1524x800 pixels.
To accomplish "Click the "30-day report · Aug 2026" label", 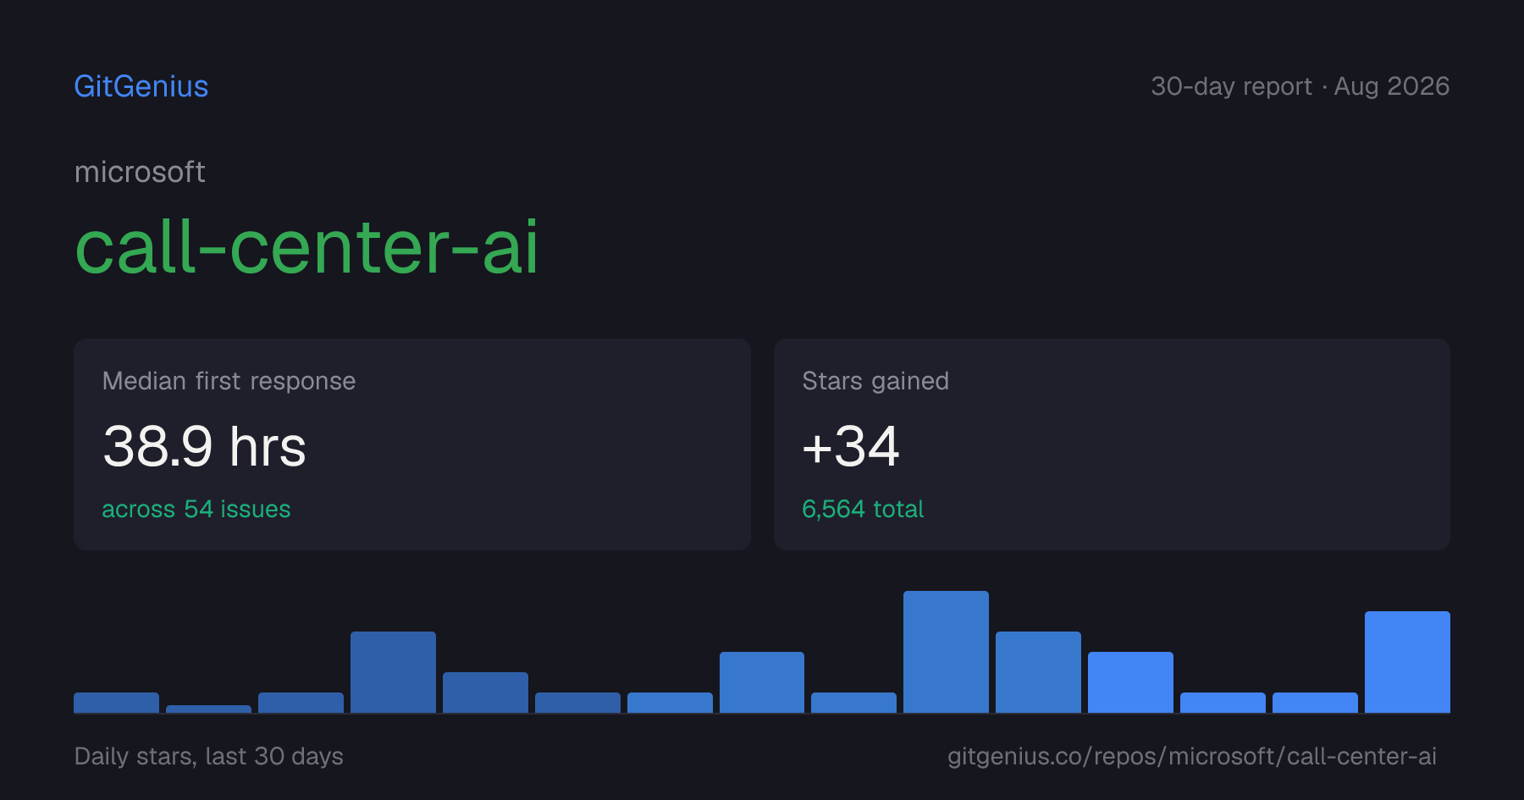I will [x=1300, y=86].
